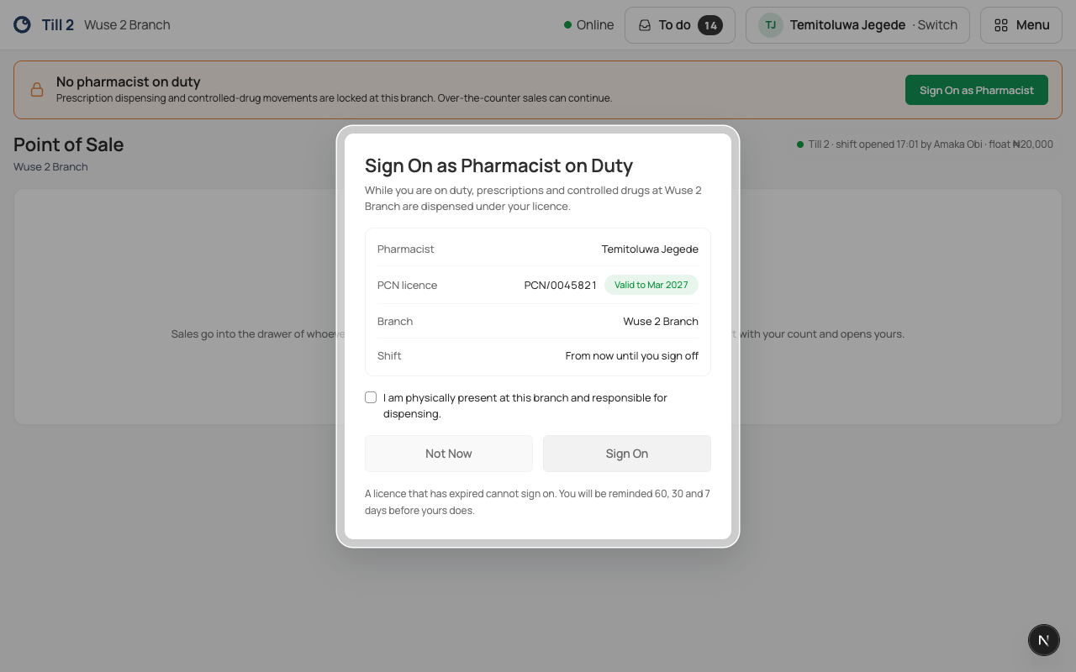
Task: Click From now until you sign off text
Action: [632, 355]
